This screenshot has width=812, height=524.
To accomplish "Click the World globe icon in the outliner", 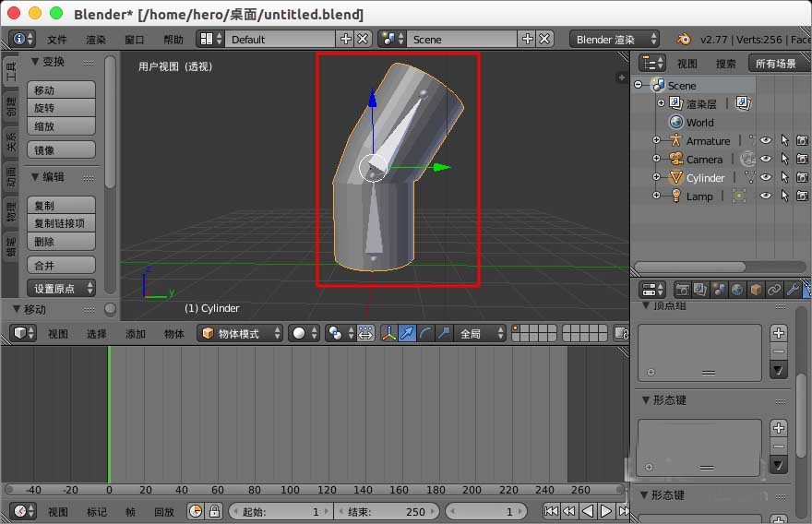I will [x=675, y=122].
